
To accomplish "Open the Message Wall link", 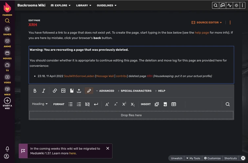I will pyautogui.click(x=105, y=76).
